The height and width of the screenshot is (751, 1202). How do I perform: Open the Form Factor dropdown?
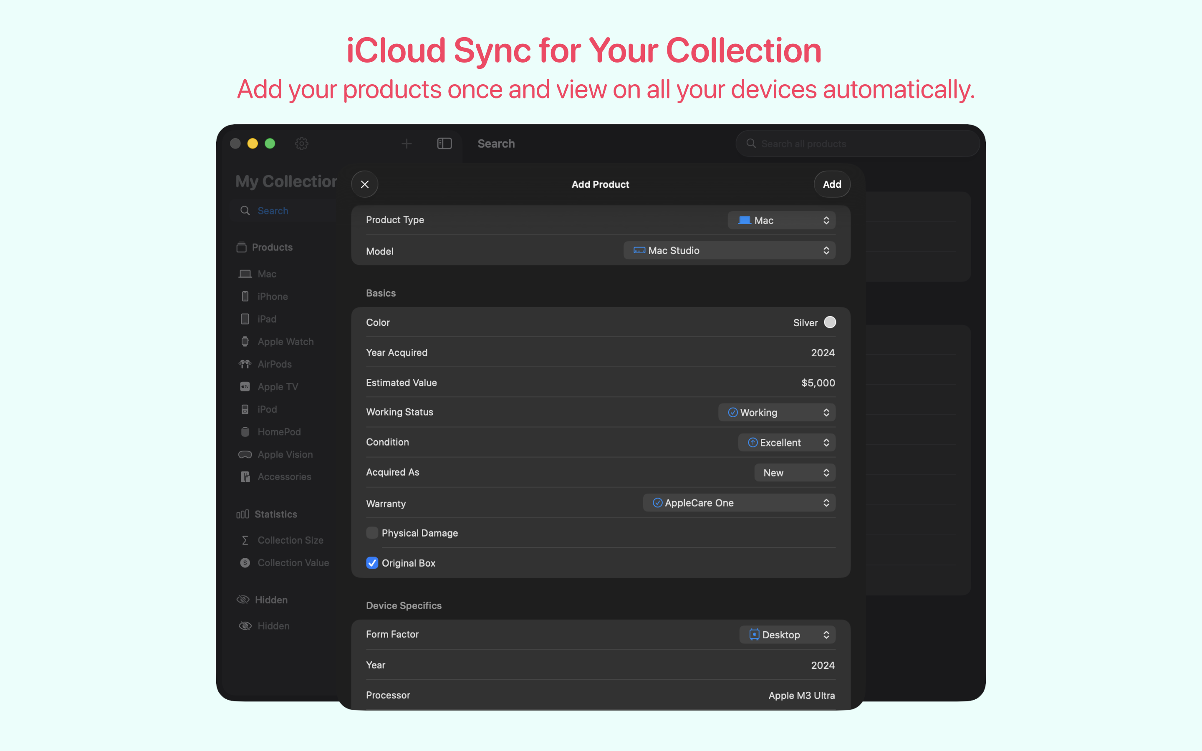coord(787,635)
